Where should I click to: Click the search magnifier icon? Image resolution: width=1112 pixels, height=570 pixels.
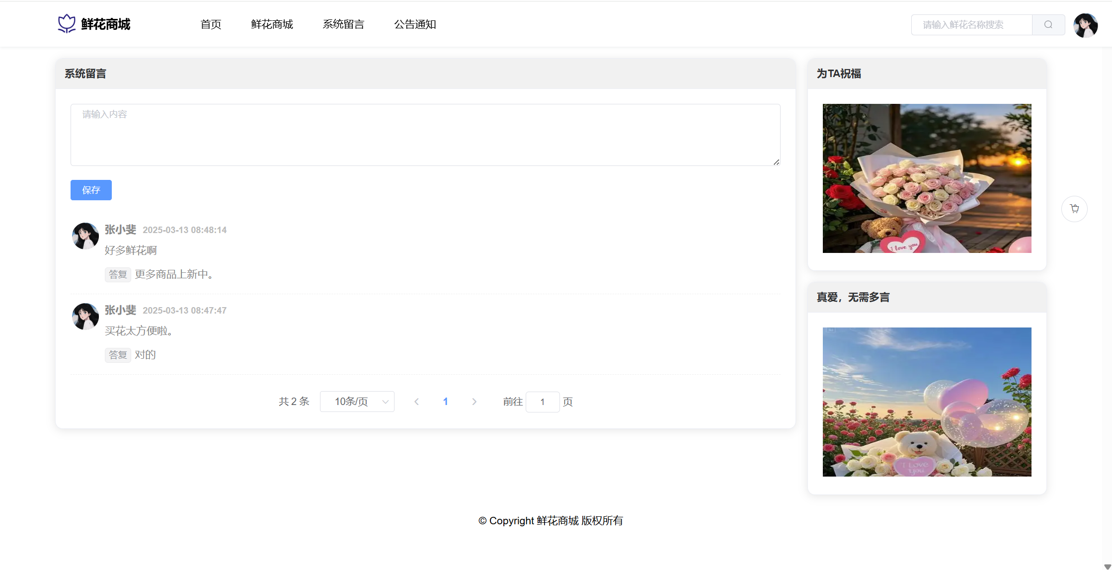pos(1048,25)
